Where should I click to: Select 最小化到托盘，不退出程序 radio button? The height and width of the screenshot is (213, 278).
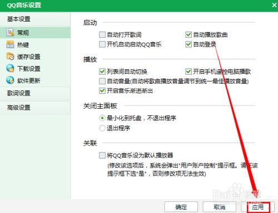tap(102, 118)
